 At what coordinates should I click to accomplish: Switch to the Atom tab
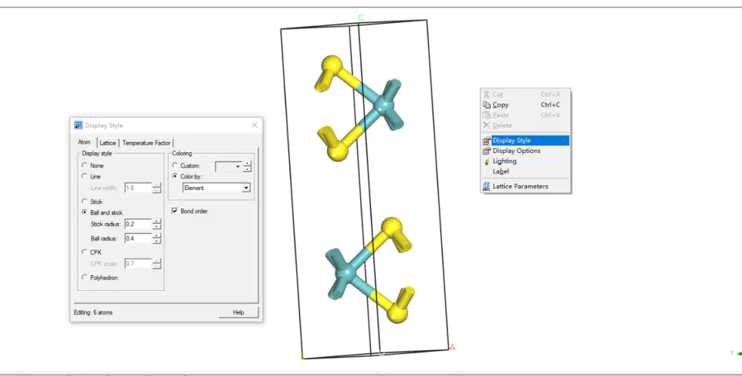85,142
